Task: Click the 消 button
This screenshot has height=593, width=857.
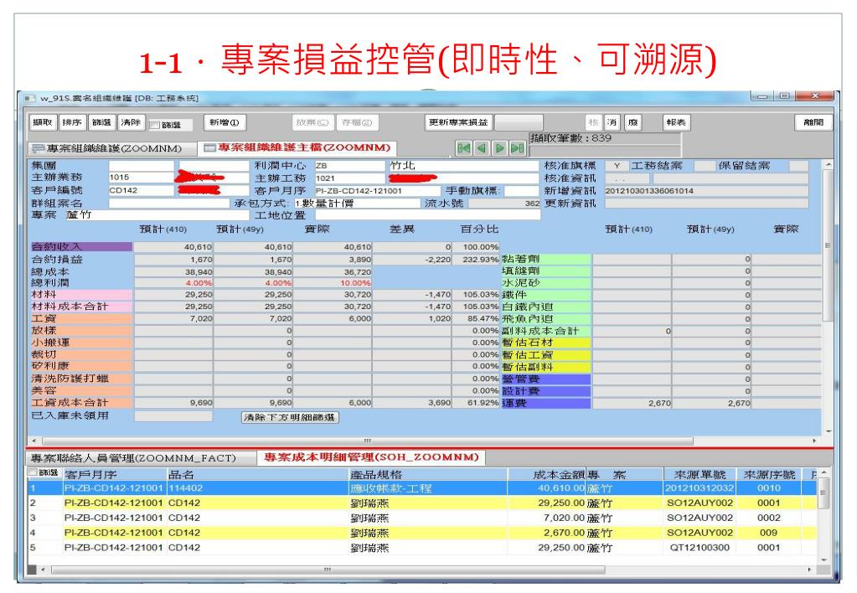Action: [612, 122]
